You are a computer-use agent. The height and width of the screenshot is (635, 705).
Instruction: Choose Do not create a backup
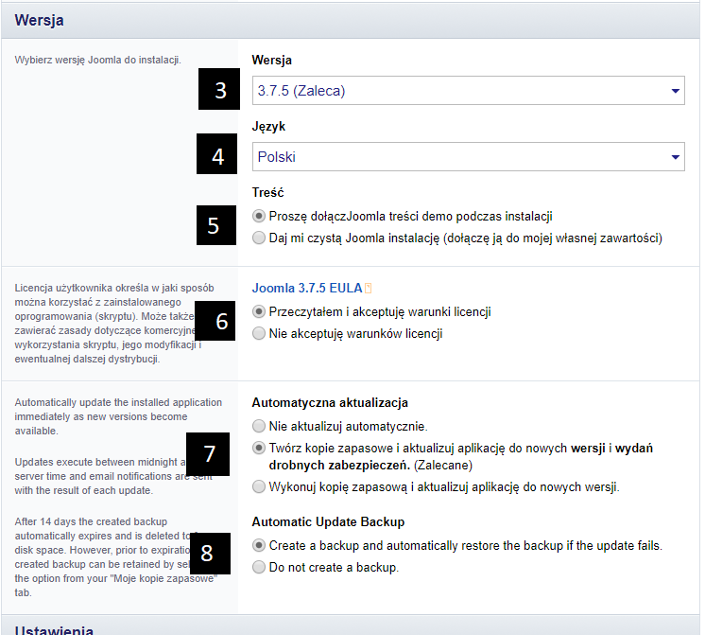pos(259,567)
